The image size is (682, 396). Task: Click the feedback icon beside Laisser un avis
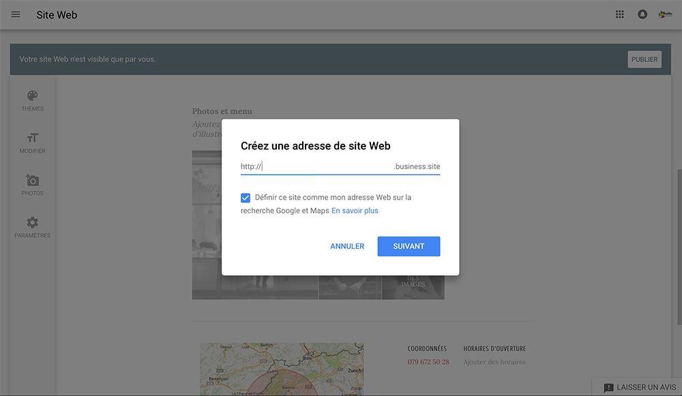pos(608,387)
